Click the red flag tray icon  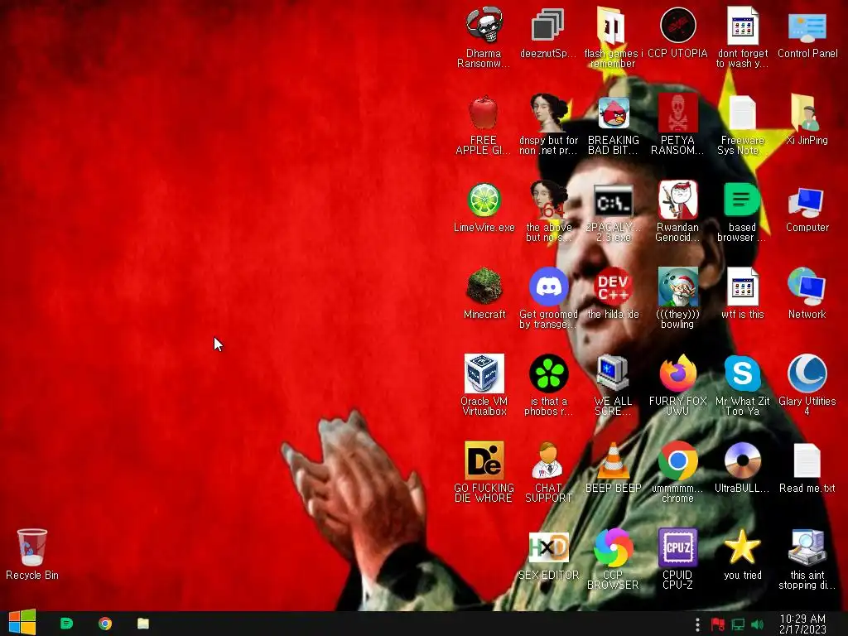point(718,624)
